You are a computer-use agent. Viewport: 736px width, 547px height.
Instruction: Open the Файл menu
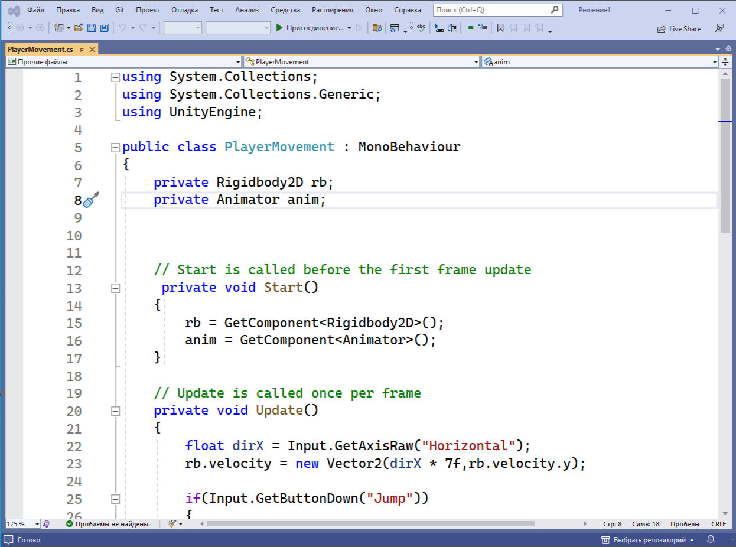point(35,10)
